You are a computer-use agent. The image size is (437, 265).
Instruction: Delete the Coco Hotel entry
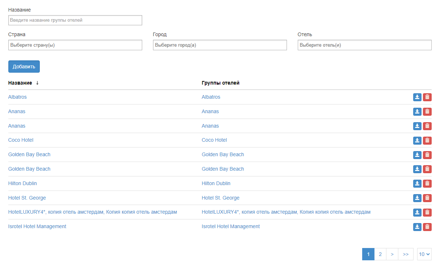(427, 140)
